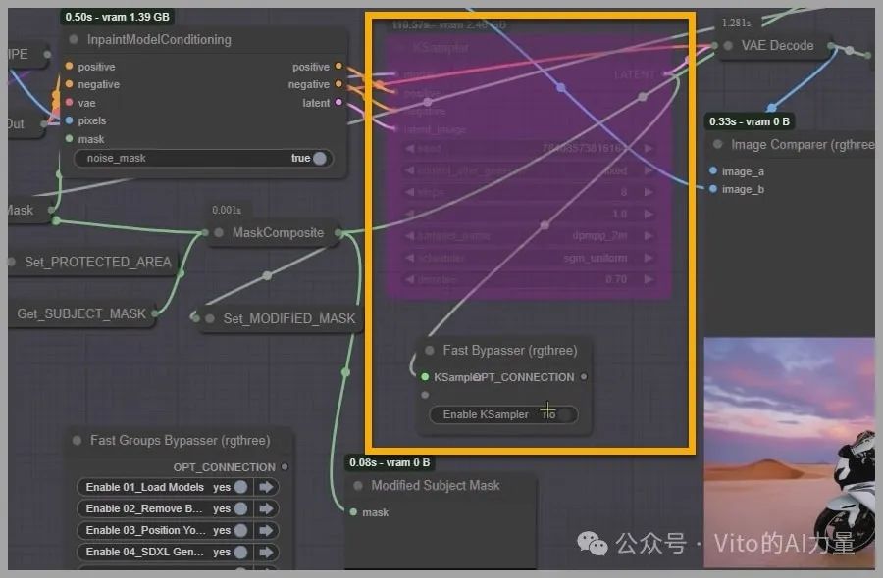
Task: Click the OPT_CONNECTION output port on Fast Groups Bypasser
Action: point(285,466)
